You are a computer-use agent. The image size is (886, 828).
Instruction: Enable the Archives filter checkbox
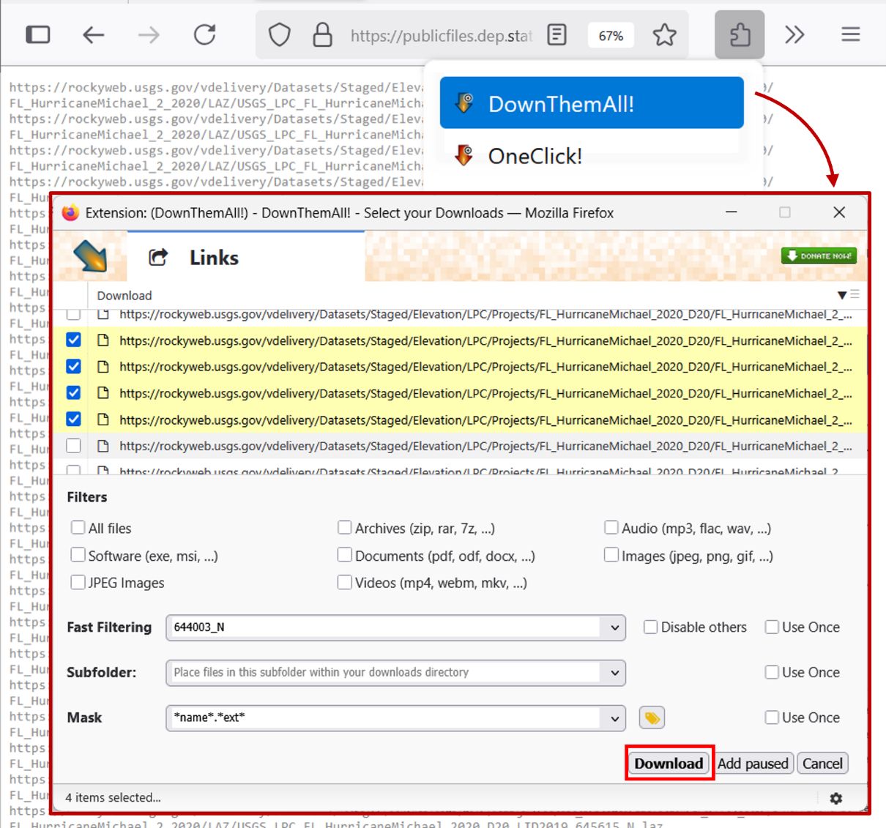[345, 527]
